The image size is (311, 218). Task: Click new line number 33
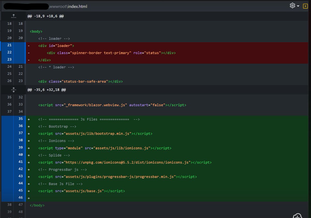20,104
